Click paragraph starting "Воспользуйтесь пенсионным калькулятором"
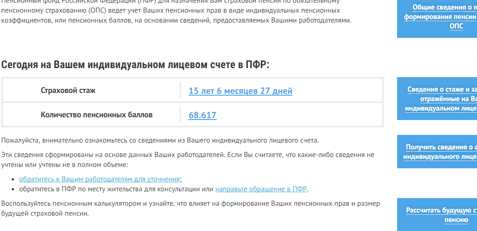The height and width of the screenshot is (231, 477). tap(191, 208)
